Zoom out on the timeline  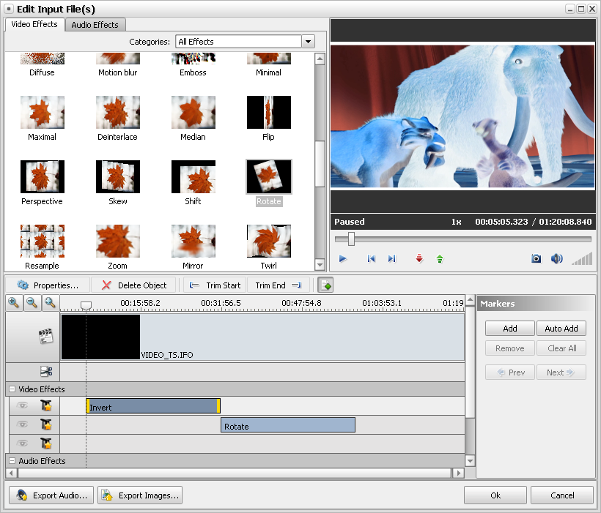tap(32, 303)
